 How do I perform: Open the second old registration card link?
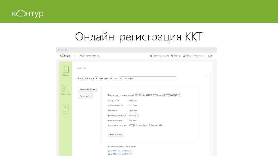pyautogui.click(x=120, y=154)
